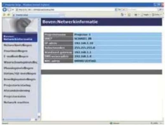Click the 255.255.255.0 subnet mask value
The image size is (165, 125).
85,48
